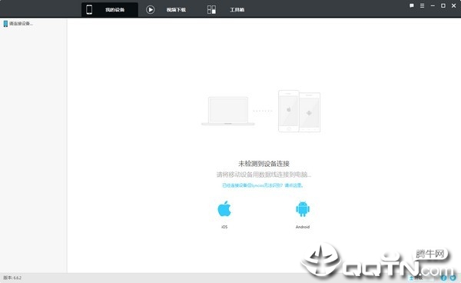
Task: Maximize the Syncios window
Action: point(443,5)
